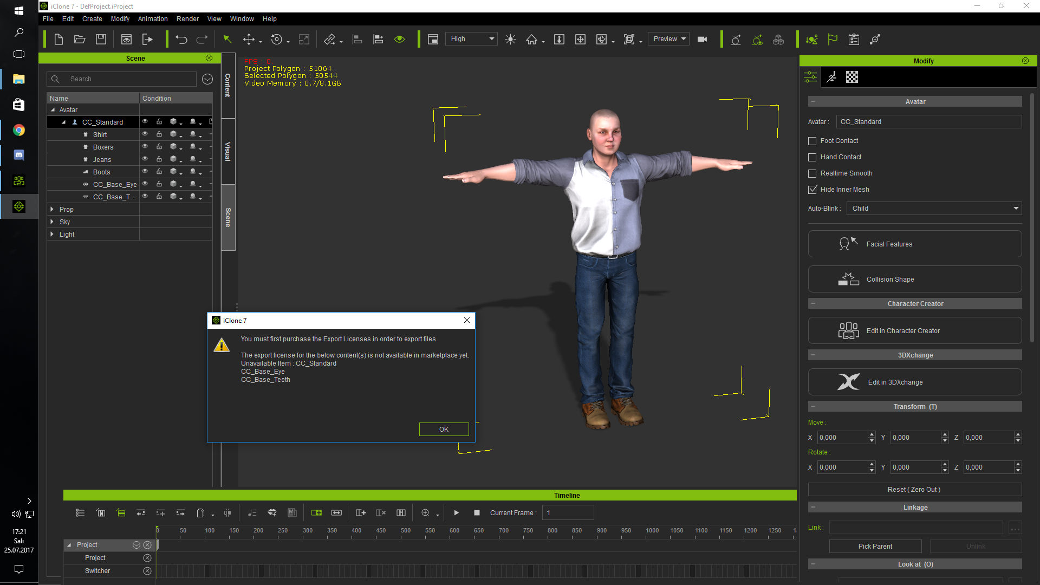1040x585 pixels.
Task: Expand the Sky tree item
Action: [54, 222]
